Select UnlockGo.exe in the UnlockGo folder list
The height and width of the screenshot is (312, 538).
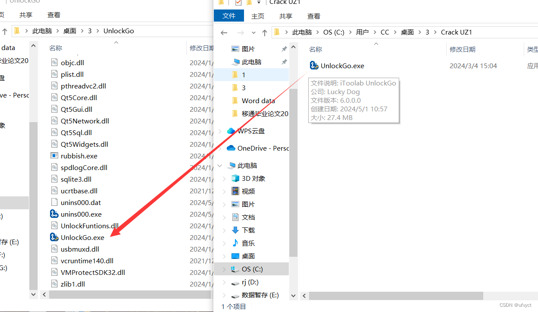tap(82, 237)
